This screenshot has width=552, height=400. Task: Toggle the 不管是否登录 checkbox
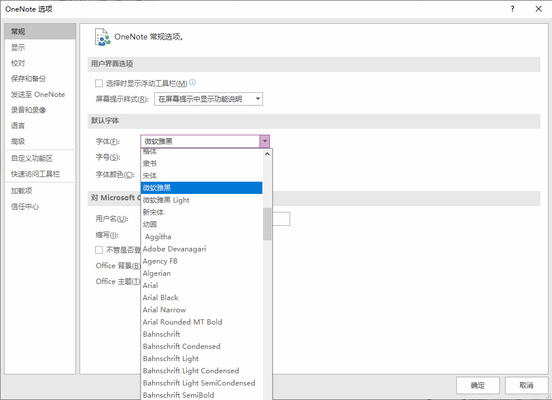tap(99, 250)
